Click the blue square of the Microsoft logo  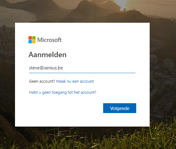click(30, 41)
